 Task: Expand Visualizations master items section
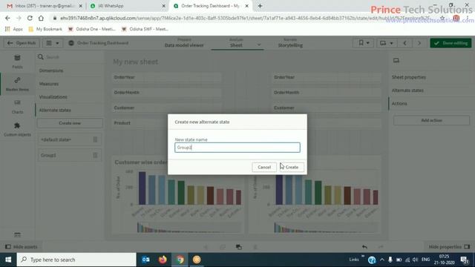click(53, 97)
